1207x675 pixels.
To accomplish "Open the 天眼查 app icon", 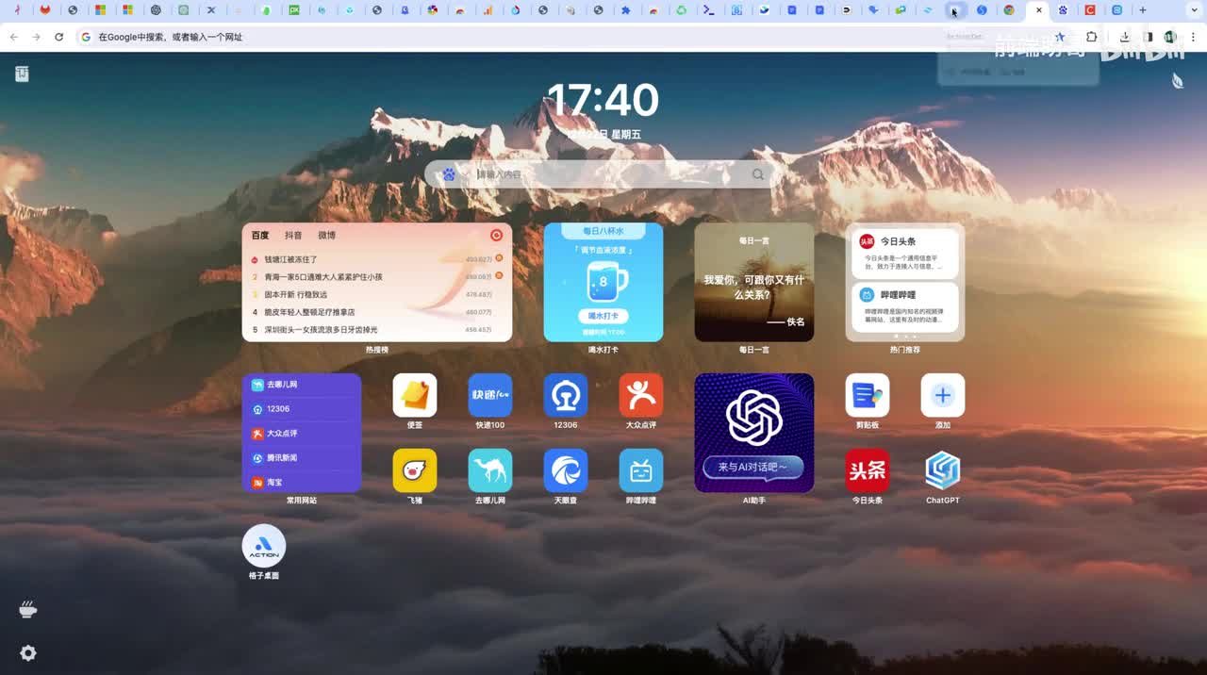I will [565, 470].
